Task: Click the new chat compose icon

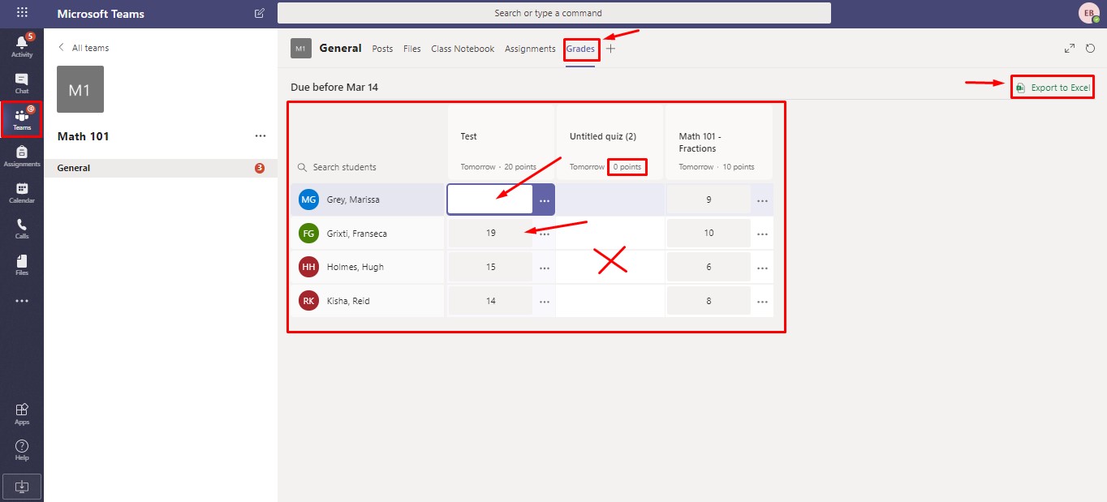Action: tap(260, 13)
